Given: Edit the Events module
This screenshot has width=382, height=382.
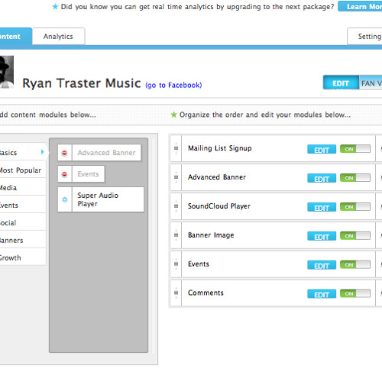Looking at the screenshot, I should click(322, 265).
